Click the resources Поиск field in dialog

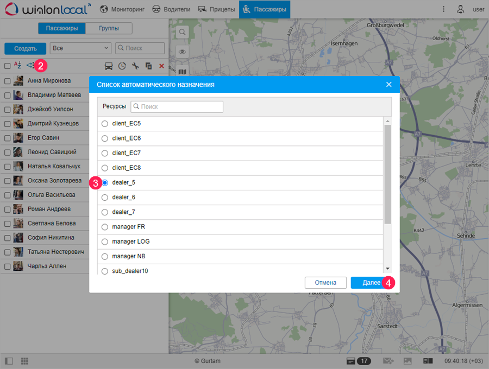point(177,107)
